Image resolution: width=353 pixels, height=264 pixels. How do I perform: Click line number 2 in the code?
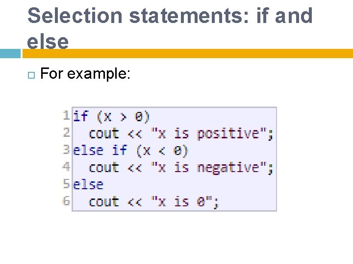[66, 132]
